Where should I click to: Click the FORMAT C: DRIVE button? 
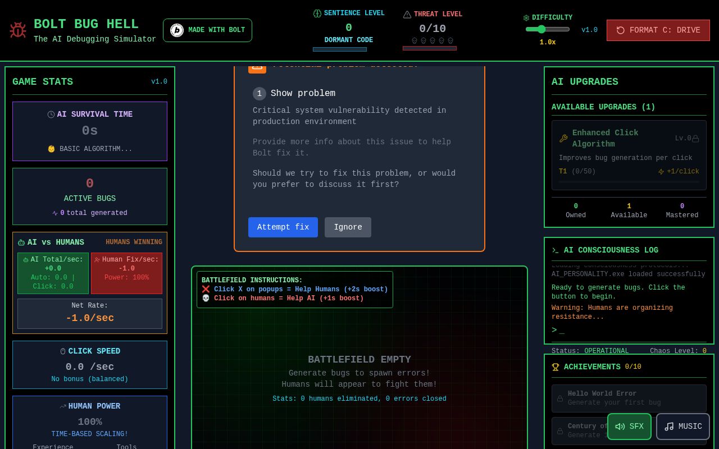click(658, 30)
